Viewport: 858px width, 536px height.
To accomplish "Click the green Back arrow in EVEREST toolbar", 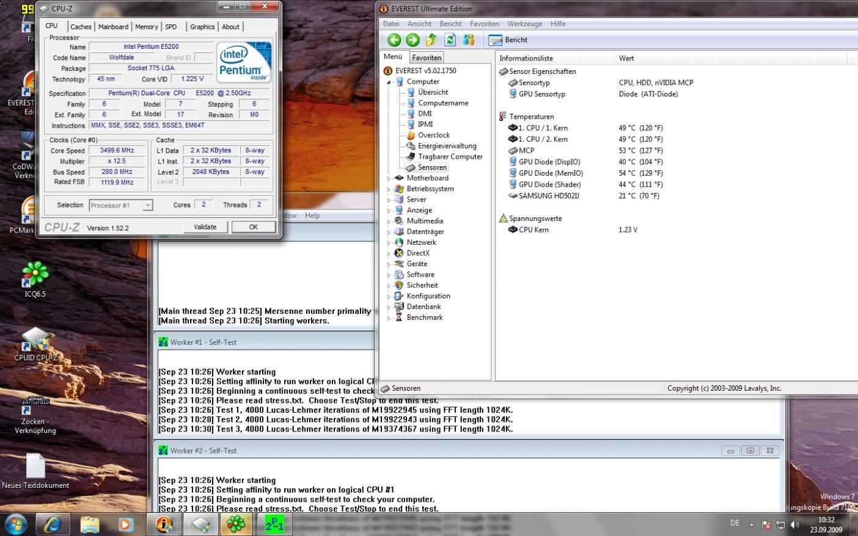I will tap(394, 40).
